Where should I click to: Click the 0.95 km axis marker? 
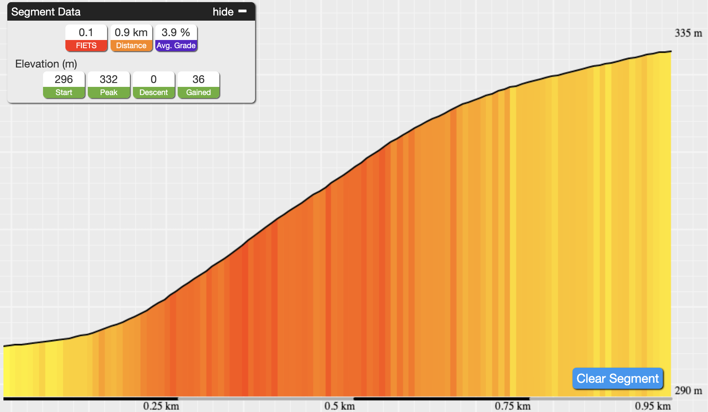(653, 406)
